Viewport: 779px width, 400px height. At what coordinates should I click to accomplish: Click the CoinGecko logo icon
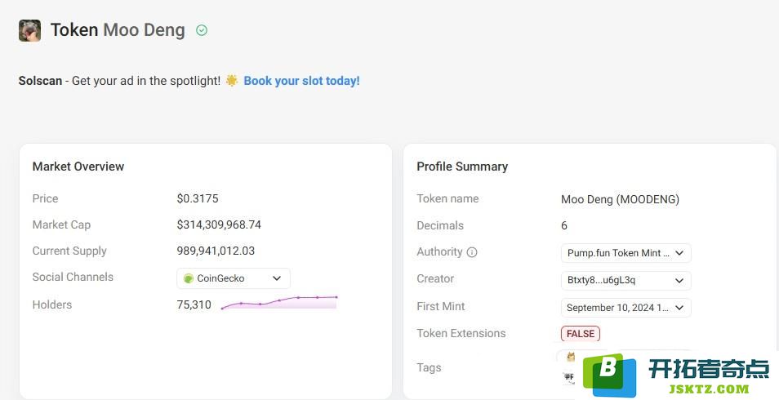189,278
